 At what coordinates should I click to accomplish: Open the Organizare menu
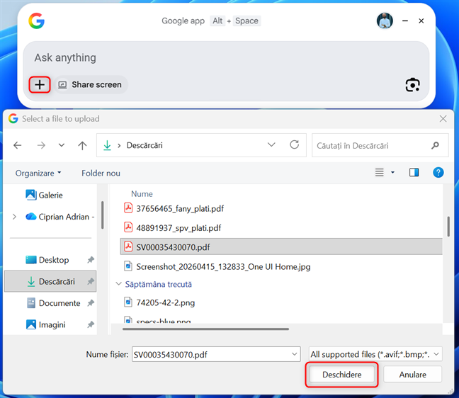(38, 173)
